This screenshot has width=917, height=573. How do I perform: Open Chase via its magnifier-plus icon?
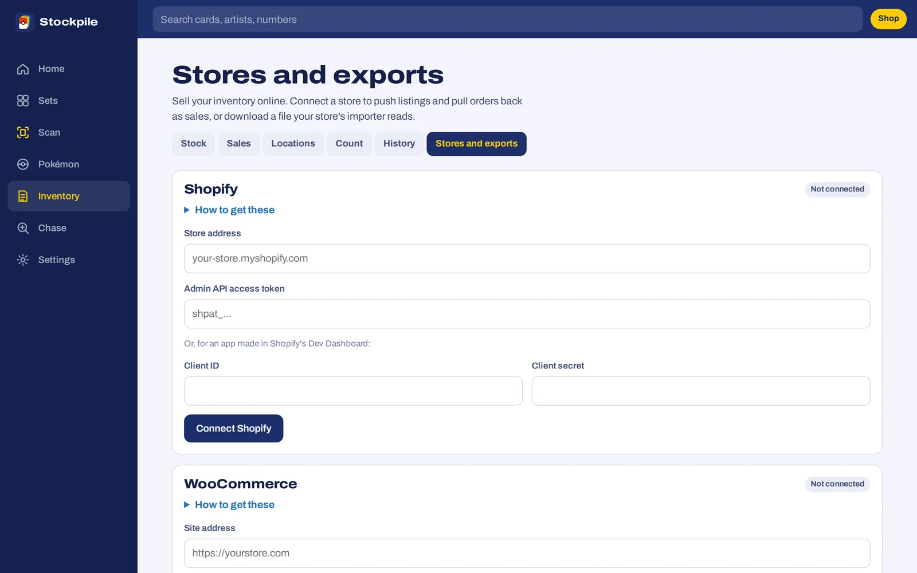click(23, 228)
